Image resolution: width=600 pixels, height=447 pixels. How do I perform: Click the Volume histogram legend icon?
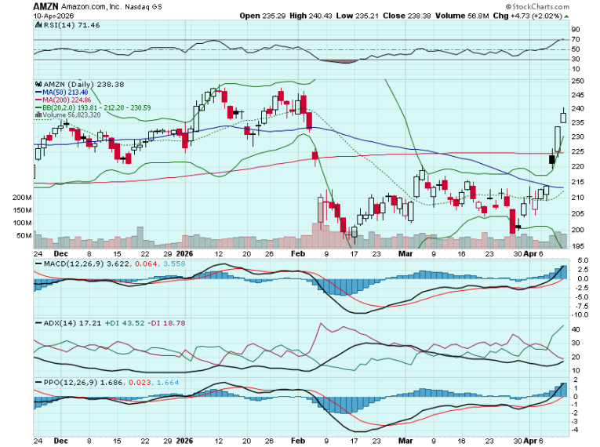point(36,114)
